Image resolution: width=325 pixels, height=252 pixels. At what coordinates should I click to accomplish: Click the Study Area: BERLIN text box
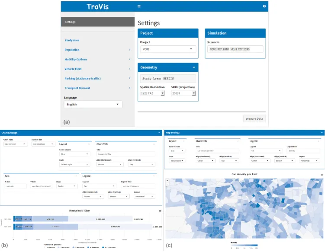click(x=168, y=79)
